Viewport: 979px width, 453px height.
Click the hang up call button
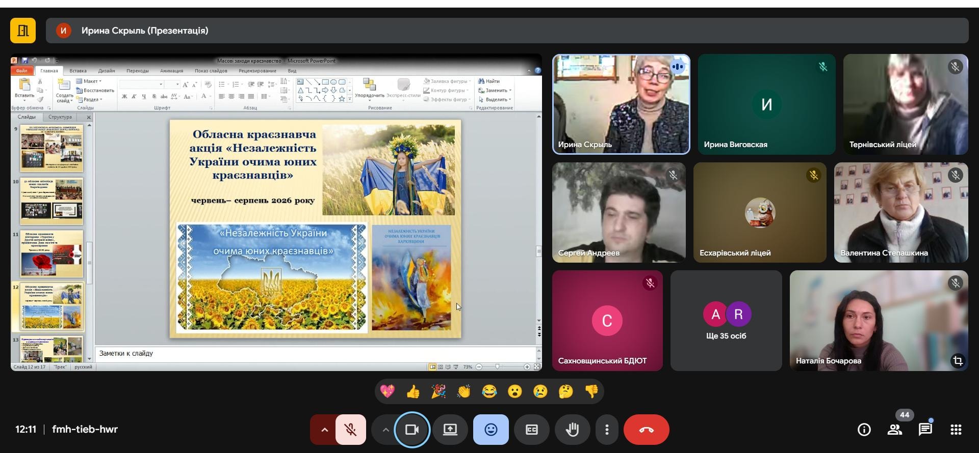pyautogui.click(x=646, y=430)
